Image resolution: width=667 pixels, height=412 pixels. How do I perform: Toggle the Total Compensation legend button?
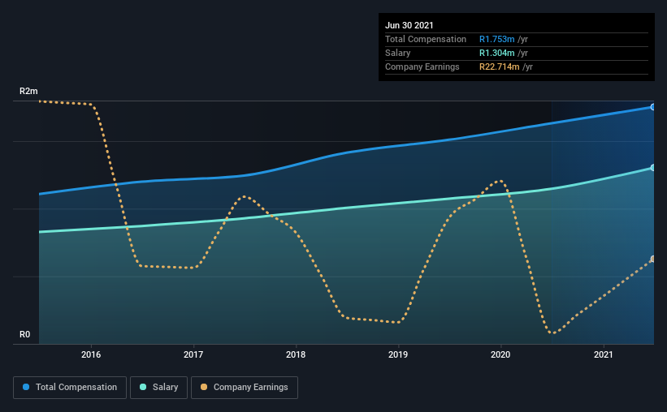[70, 388]
